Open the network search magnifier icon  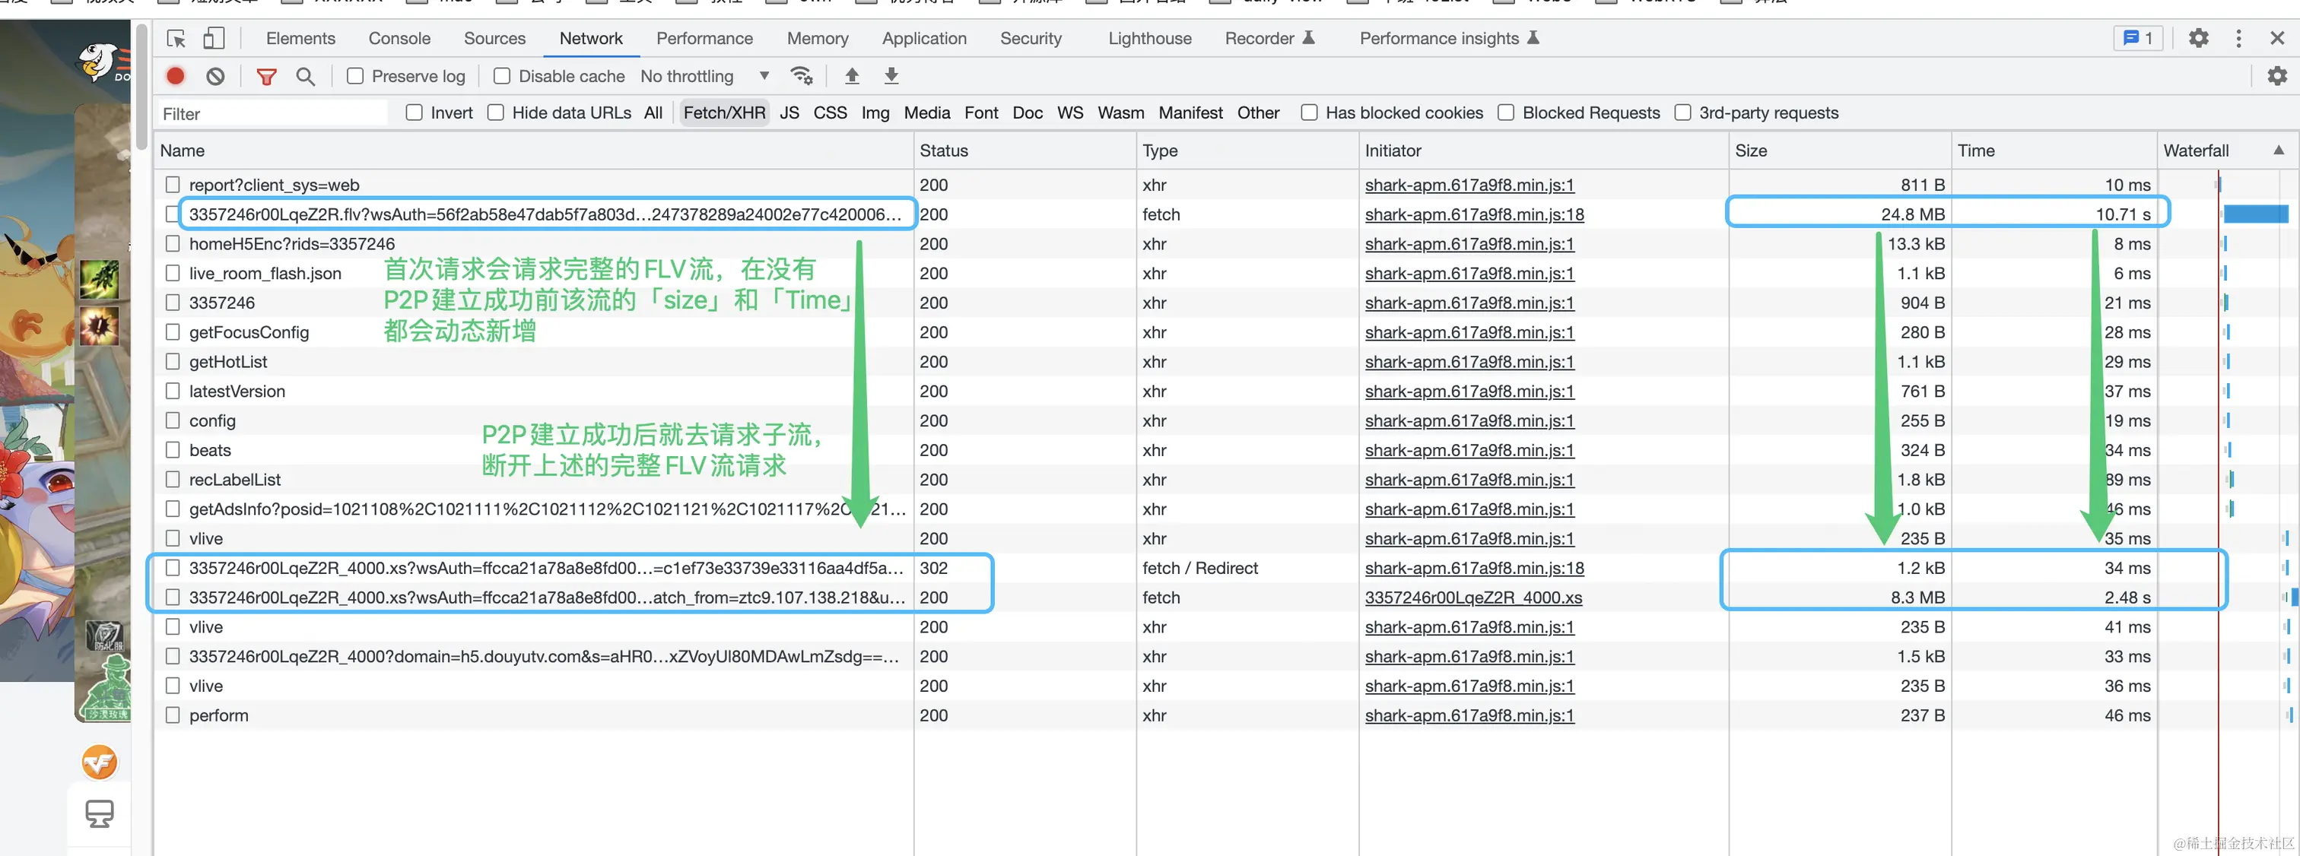[305, 76]
